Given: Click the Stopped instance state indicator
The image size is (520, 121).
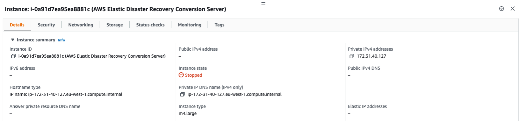Looking at the screenshot, I should 190,75.
